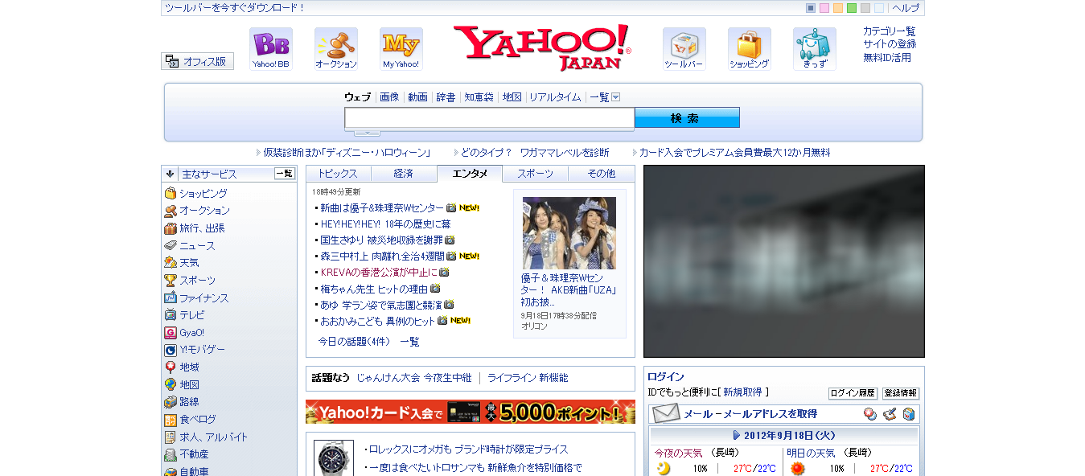Click the notepad pen icon in mail row
1085x476 pixels.
tap(890, 414)
